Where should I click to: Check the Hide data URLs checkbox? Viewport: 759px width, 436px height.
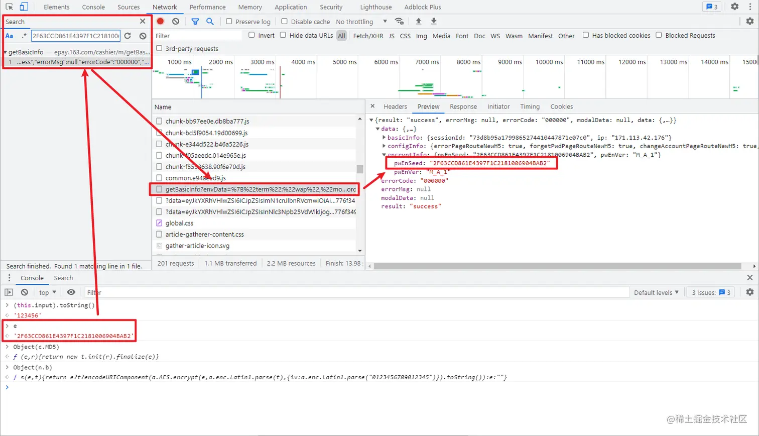click(283, 35)
